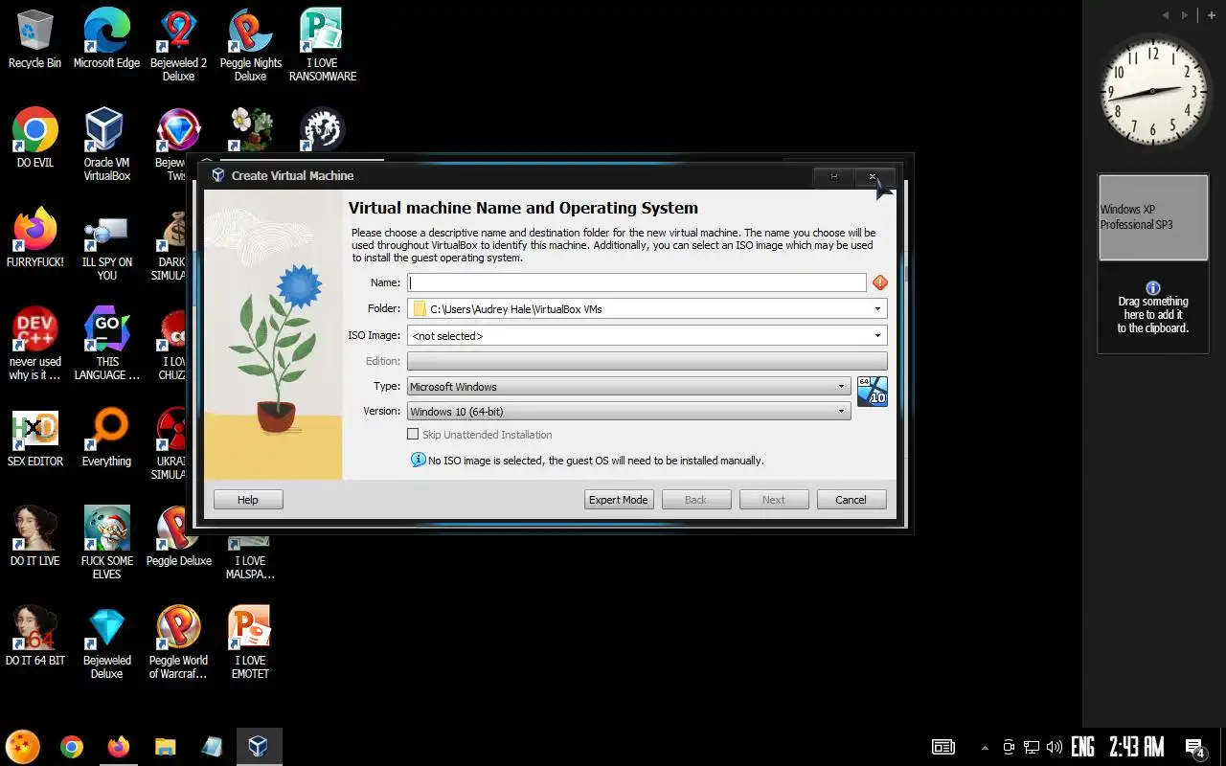Click the notepad-style taskbar icon
This screenshot has width=1226, height=766.
(x=212, y=747)
